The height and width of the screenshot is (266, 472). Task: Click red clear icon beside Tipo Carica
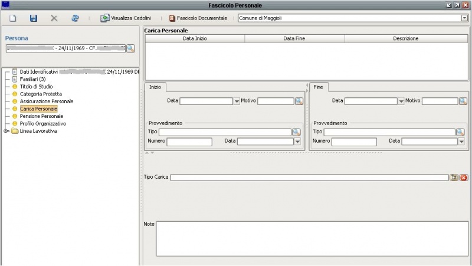[x=464, y=178]
